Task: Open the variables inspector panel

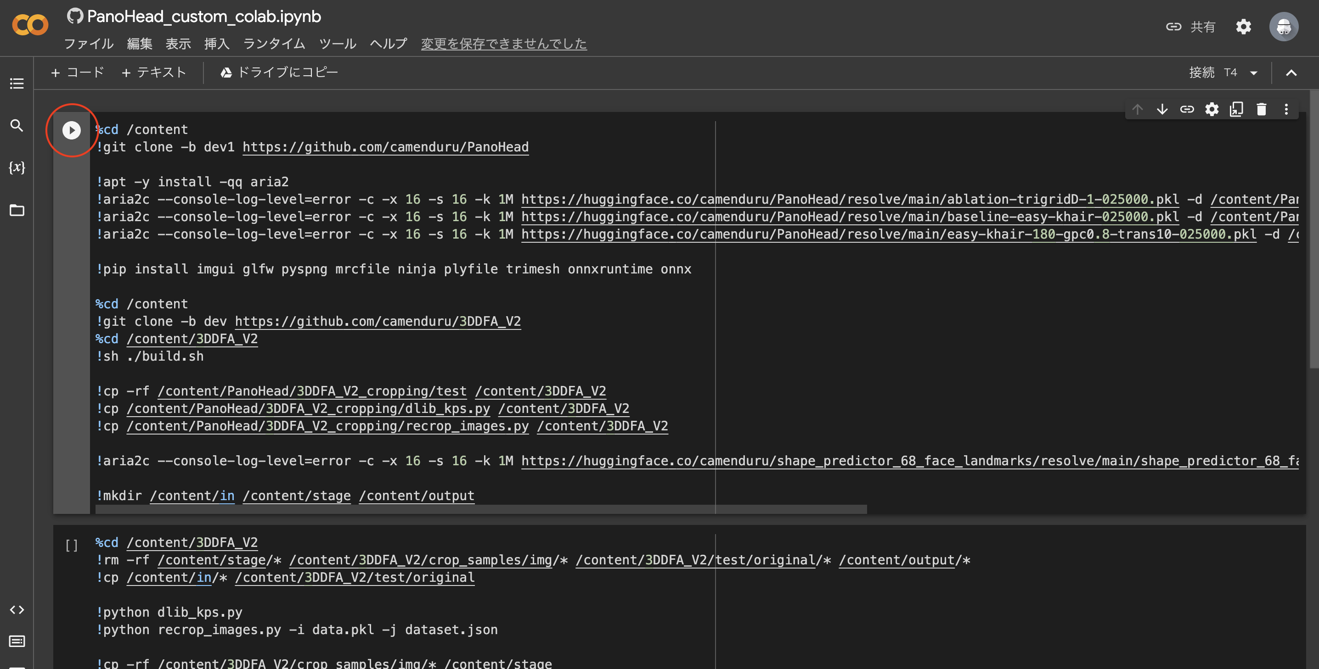Action: point(17,167)
